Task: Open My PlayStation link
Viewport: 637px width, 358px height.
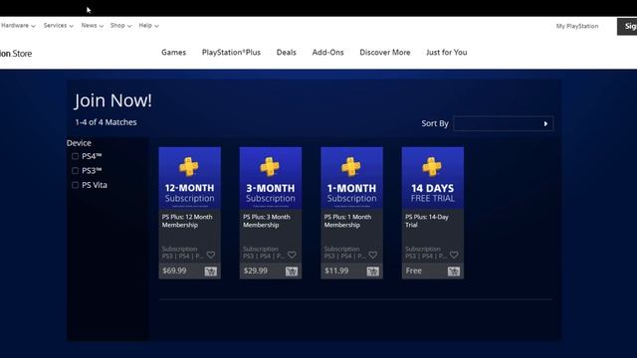Action: pyautogui.click(x=577, y=26)
